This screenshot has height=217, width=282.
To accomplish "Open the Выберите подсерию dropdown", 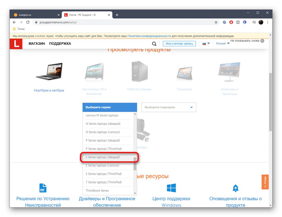I will pyautogui.click(x=169, y=107).
